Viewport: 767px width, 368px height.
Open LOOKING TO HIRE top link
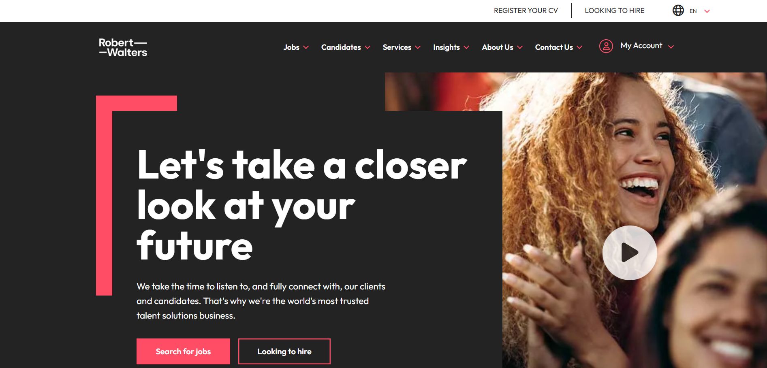tap(615, 11)
